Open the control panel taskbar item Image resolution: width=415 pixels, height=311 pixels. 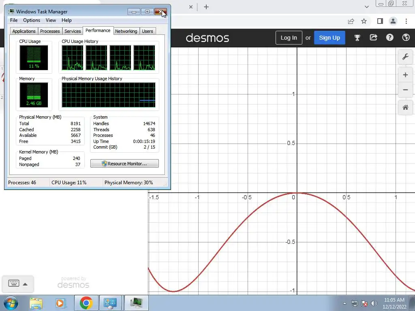pyautogui.click(x=110, y=303)
